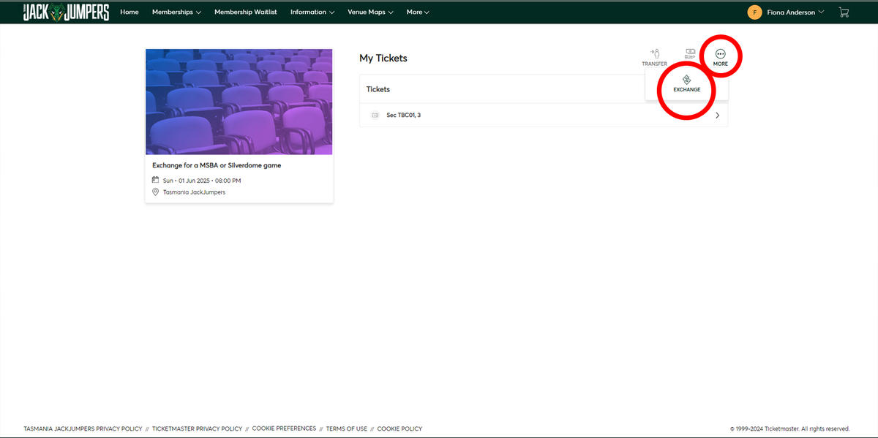This screenshot has height=438, width=878.
Task: Click 'Tasmania JackJumpers' venue text
Action: [x=194, y=192]
